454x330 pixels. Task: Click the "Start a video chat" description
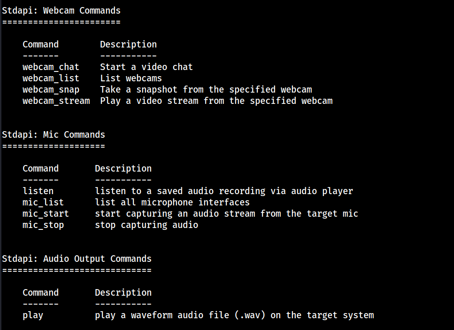[x=146, y=67]
